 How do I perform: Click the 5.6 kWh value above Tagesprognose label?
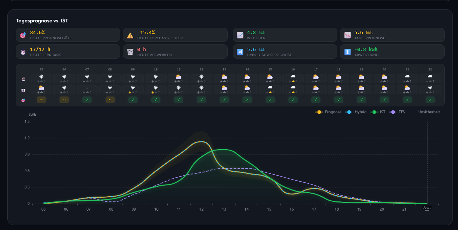pos(363,33)
